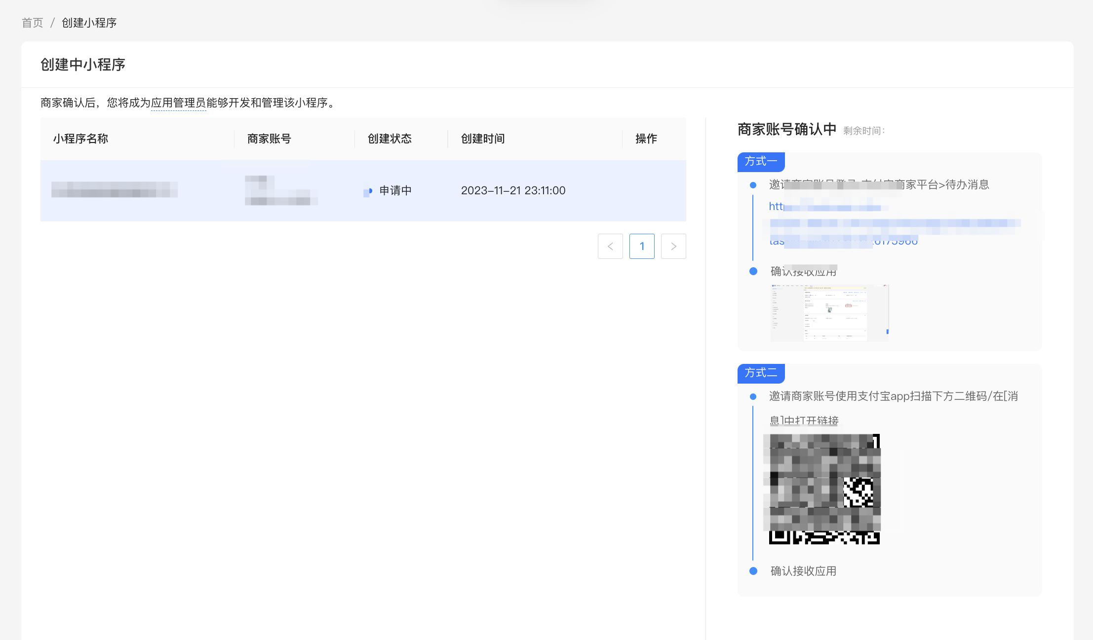Click the QR code image
Image resolution: width=1093 pixels, height=640 pixels.
coord(824,489)
